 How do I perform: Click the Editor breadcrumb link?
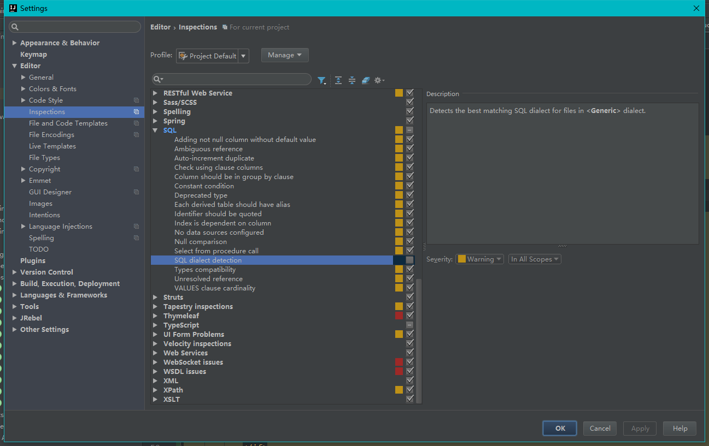tap(160, 27)
